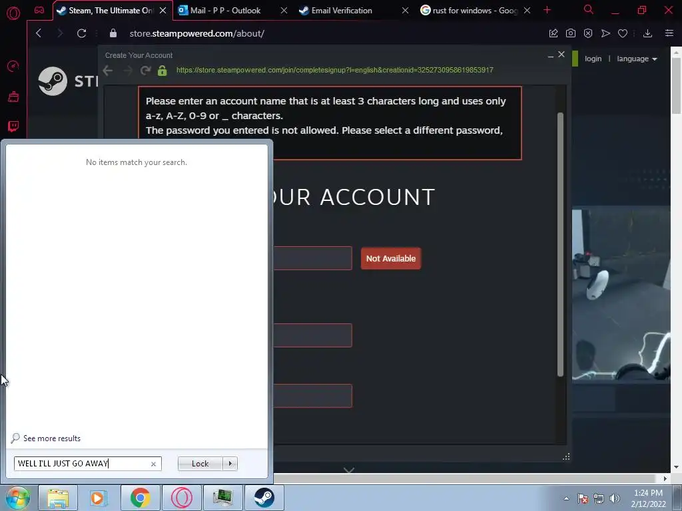Take a snapshot with the camera icon
This screenshot has width=682, height=511.
[x=571, y=33]
